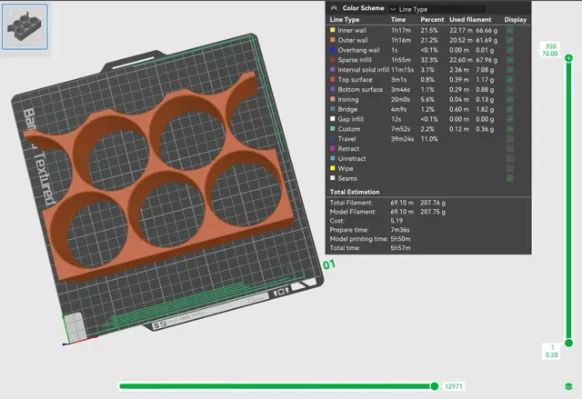The image size is (582, 399).
Task: Toggle display of Top surface lines
Action: (510, 79)
